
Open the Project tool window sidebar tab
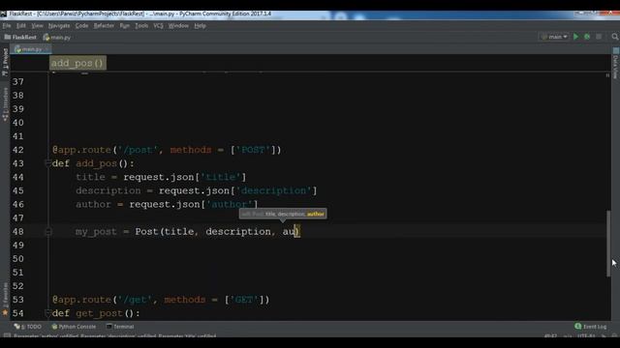coord(5,62)
